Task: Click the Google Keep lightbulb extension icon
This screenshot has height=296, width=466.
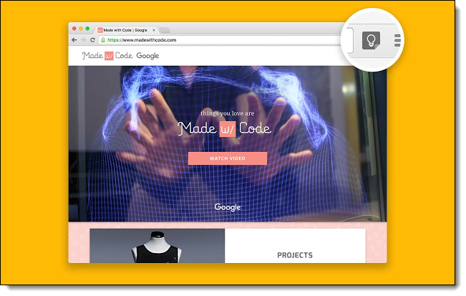Action: pos(371,40)
